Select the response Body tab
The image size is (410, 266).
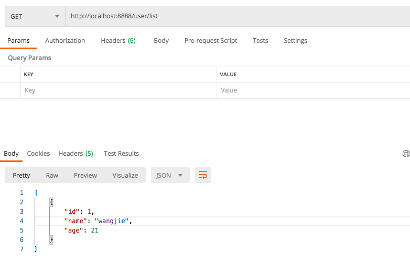click(x=11, y=154)
